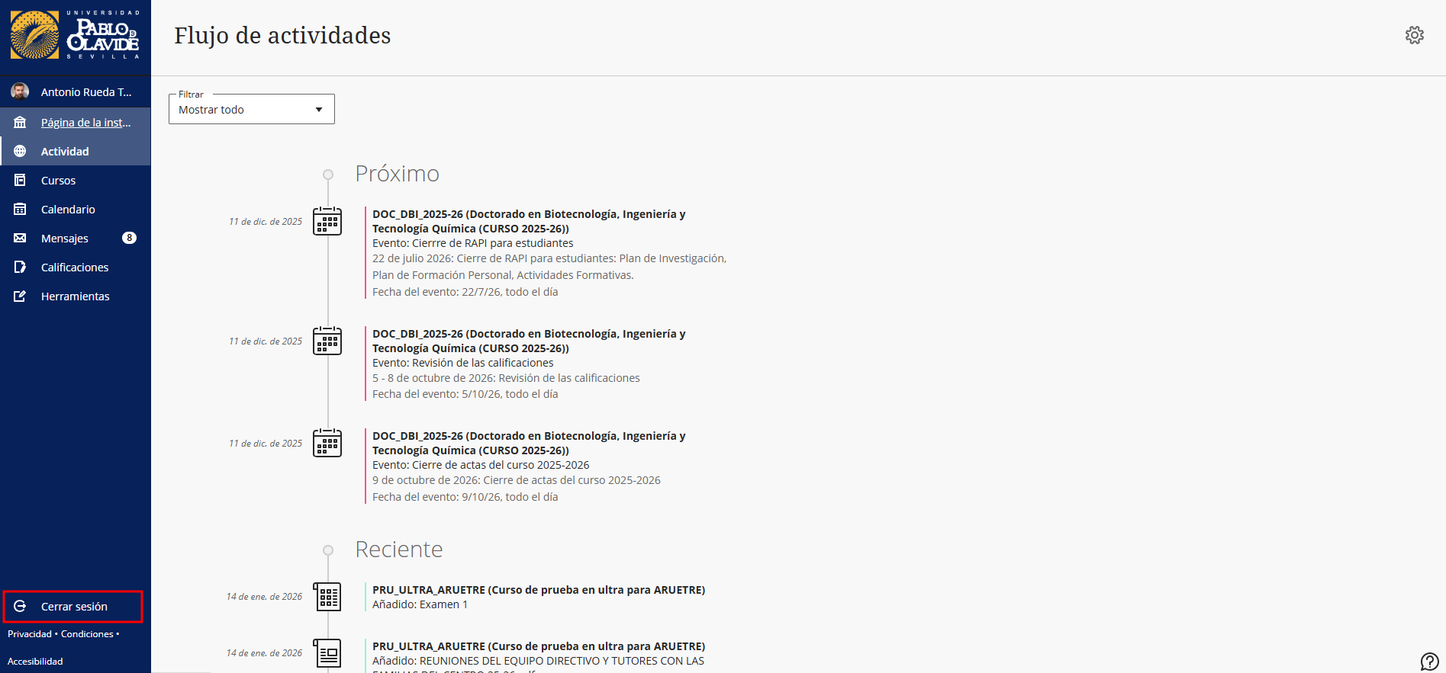Image resolution: width=1446 pixels, height=673 pixels.
Task: Open the Privacidad link
Action: [x=30, y=634]
